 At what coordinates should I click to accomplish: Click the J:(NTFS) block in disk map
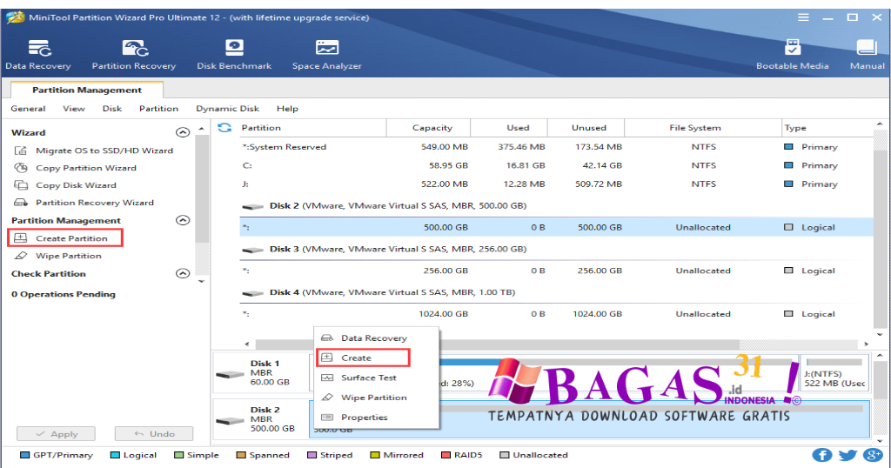[834, 373]
